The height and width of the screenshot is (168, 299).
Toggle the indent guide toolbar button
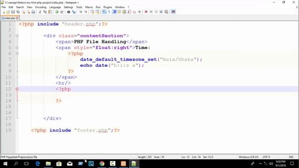114,12
